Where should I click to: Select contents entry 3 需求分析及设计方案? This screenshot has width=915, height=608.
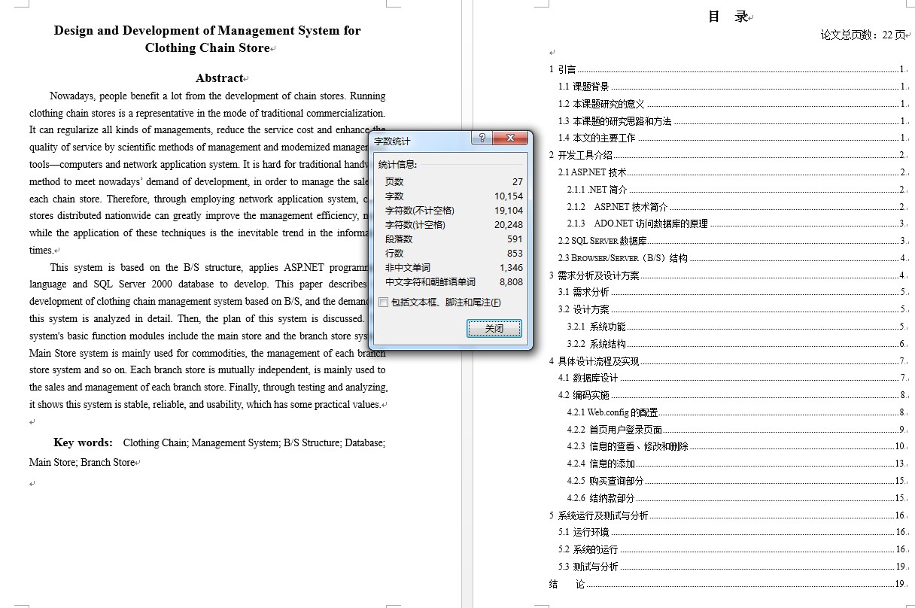pyautogui.click(x=727, y=275)
